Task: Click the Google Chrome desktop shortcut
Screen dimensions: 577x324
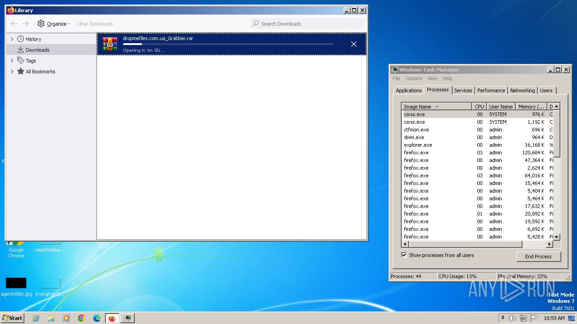Action: [x=16, y=249]
